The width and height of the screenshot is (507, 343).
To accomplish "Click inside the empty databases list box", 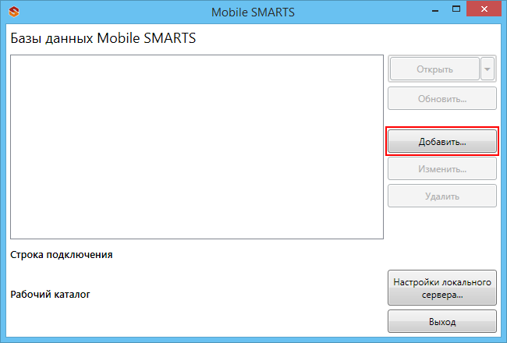I will pyautogui.click(x=197, y=147).
